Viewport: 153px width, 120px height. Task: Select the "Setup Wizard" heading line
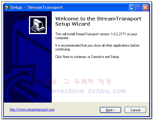point(73,24)
